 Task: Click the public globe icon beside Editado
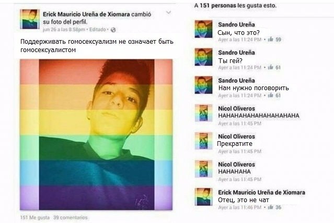(x=113, y=30)
